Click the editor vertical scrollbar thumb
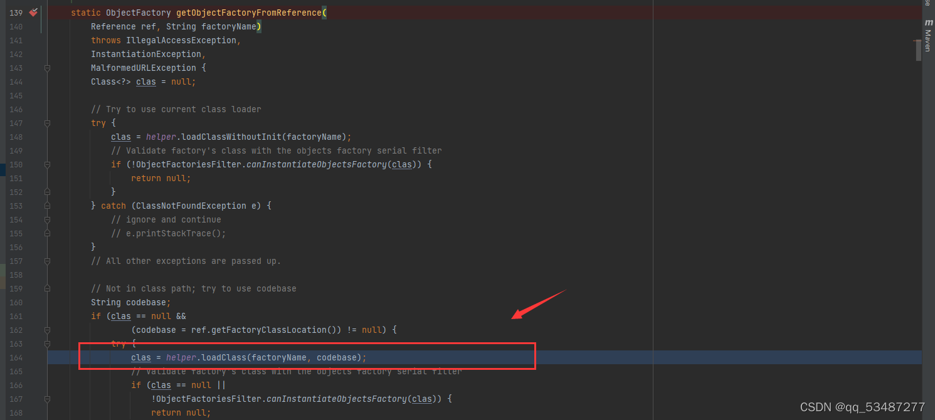Viewport: 935px width, 420px height. [x=917, y=51]
